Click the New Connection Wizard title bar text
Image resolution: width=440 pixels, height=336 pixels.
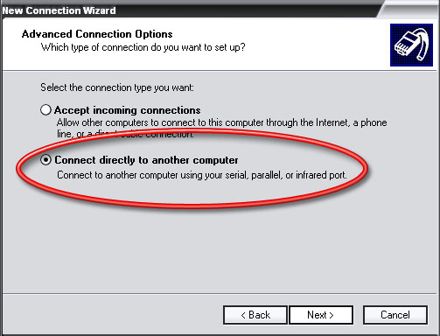click(x=59, y=10)
